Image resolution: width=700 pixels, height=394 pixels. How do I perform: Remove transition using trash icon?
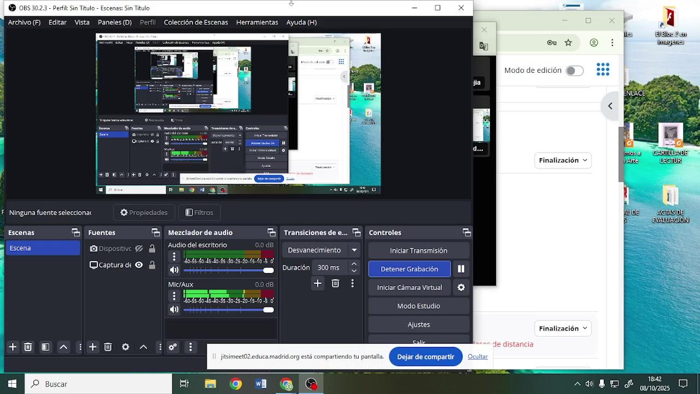click(x=335, y=283)
